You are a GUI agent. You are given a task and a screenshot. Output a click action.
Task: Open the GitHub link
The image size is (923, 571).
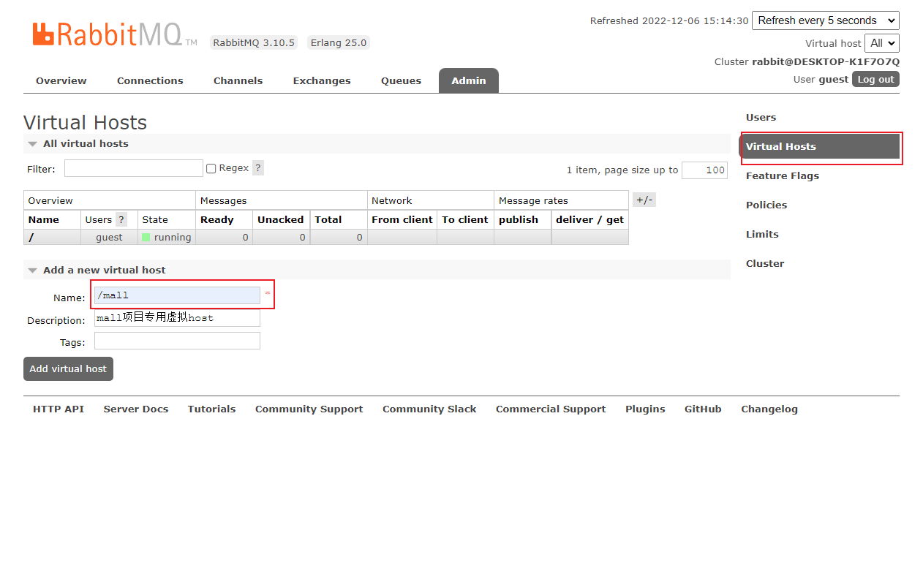tap(703, 409)
